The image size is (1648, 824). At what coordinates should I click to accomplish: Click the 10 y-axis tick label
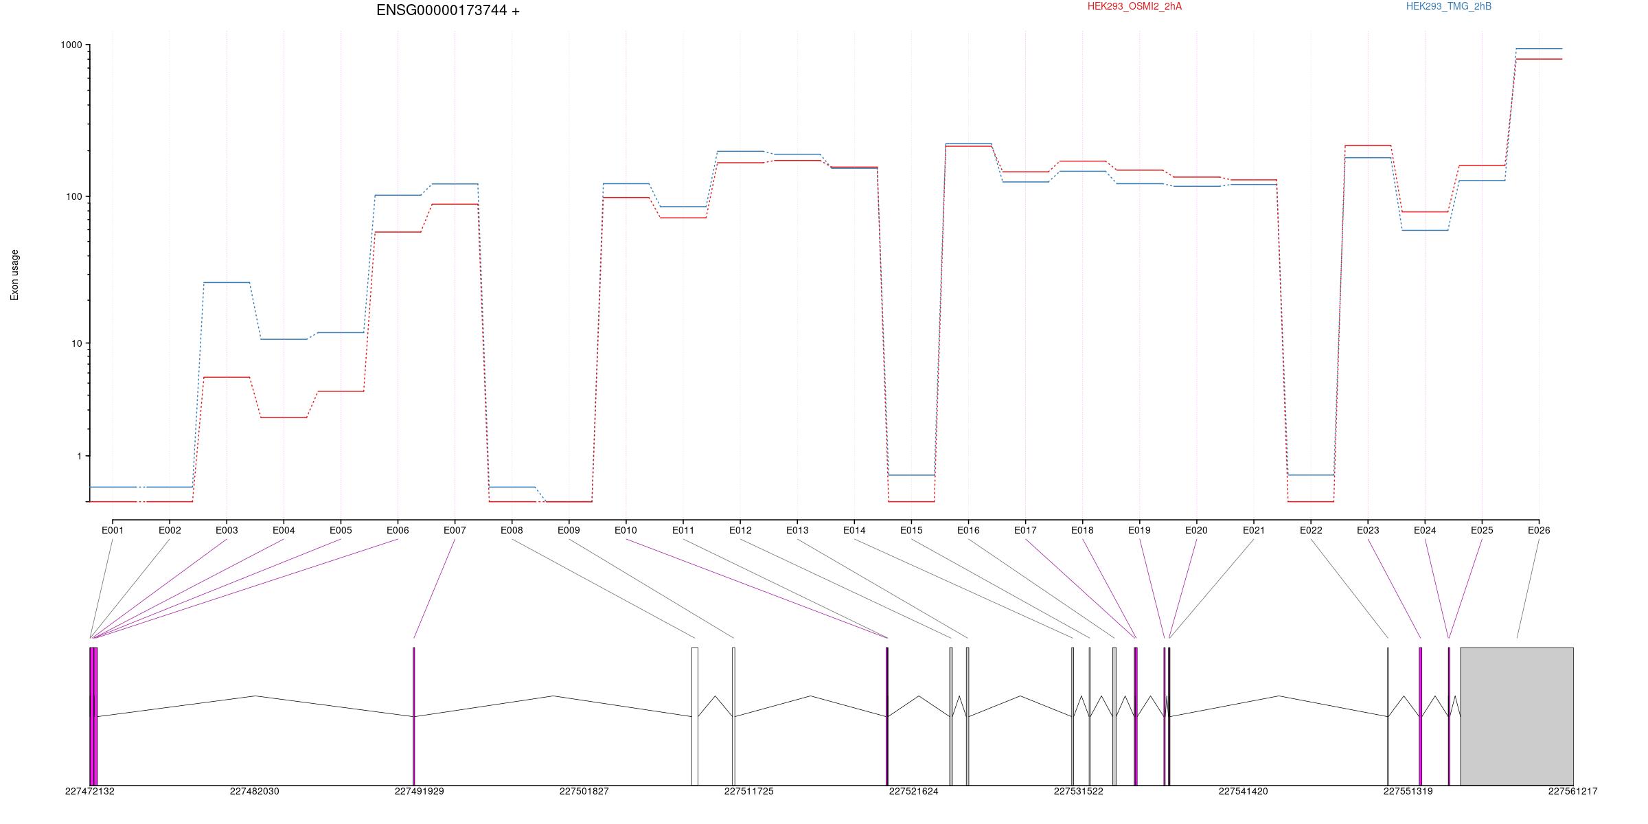point(77,343)
